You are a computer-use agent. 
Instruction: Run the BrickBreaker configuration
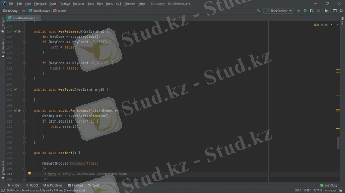pyautogui.click(x=298, y=11)
